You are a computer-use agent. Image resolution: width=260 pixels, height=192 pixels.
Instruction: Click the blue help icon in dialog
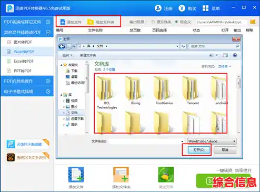(x=235, y=55)
